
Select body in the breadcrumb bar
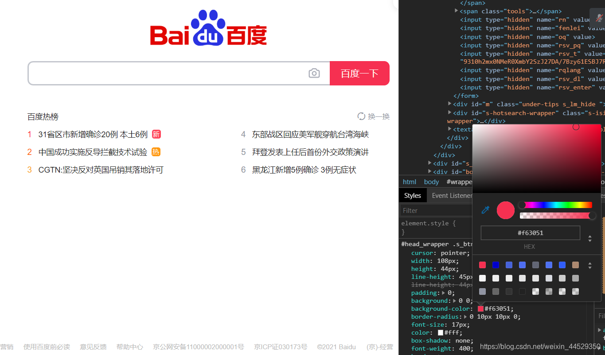click(431, 181)
